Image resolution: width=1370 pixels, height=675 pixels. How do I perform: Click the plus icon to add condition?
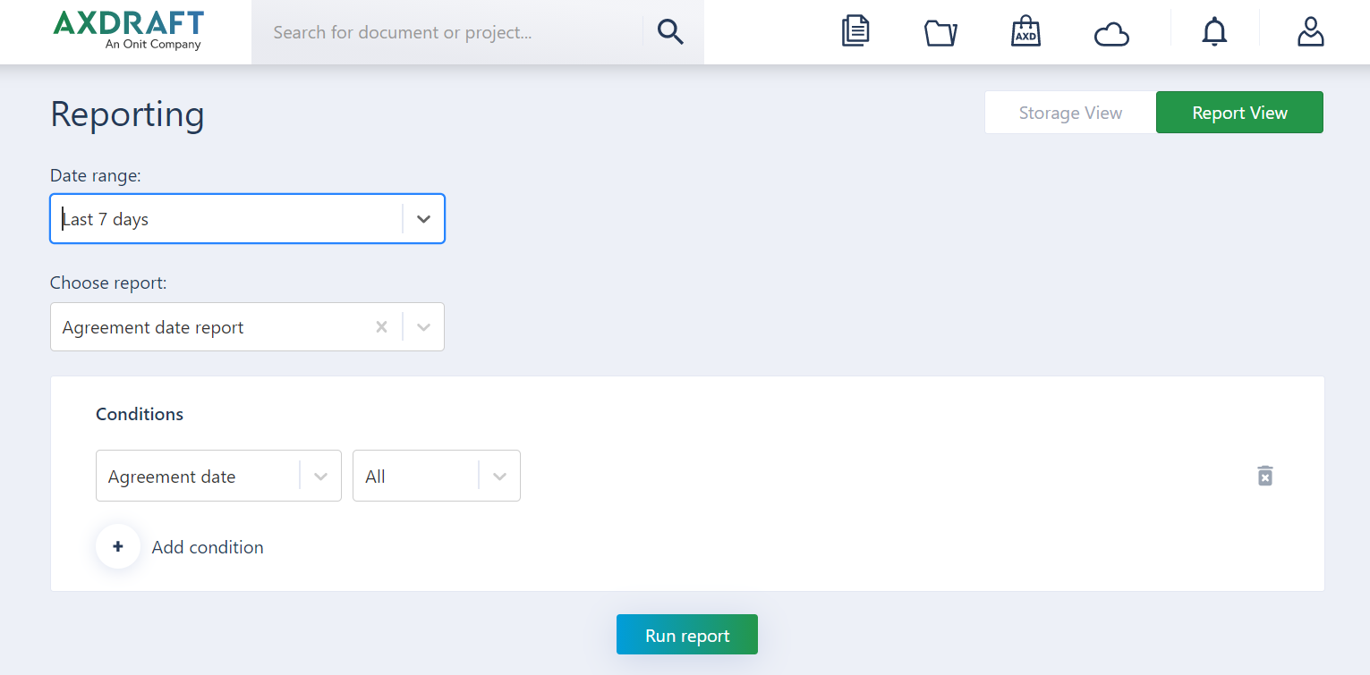click(118, 546)
